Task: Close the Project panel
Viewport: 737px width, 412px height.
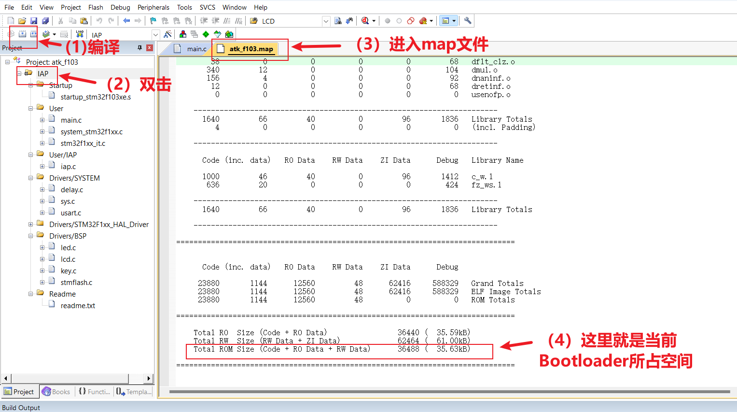Action: [x=150, y=48]
